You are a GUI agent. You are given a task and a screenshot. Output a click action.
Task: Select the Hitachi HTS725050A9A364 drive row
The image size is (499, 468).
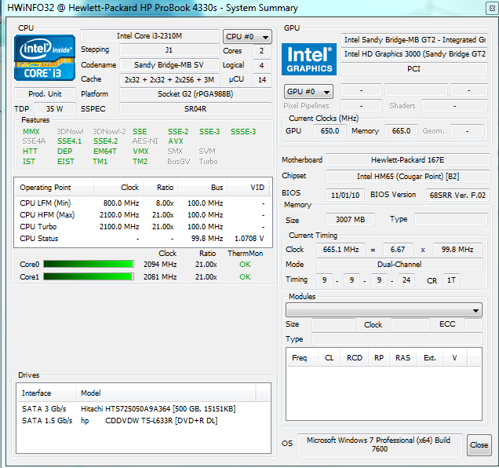pyautogui.click(x=144, y=409)
